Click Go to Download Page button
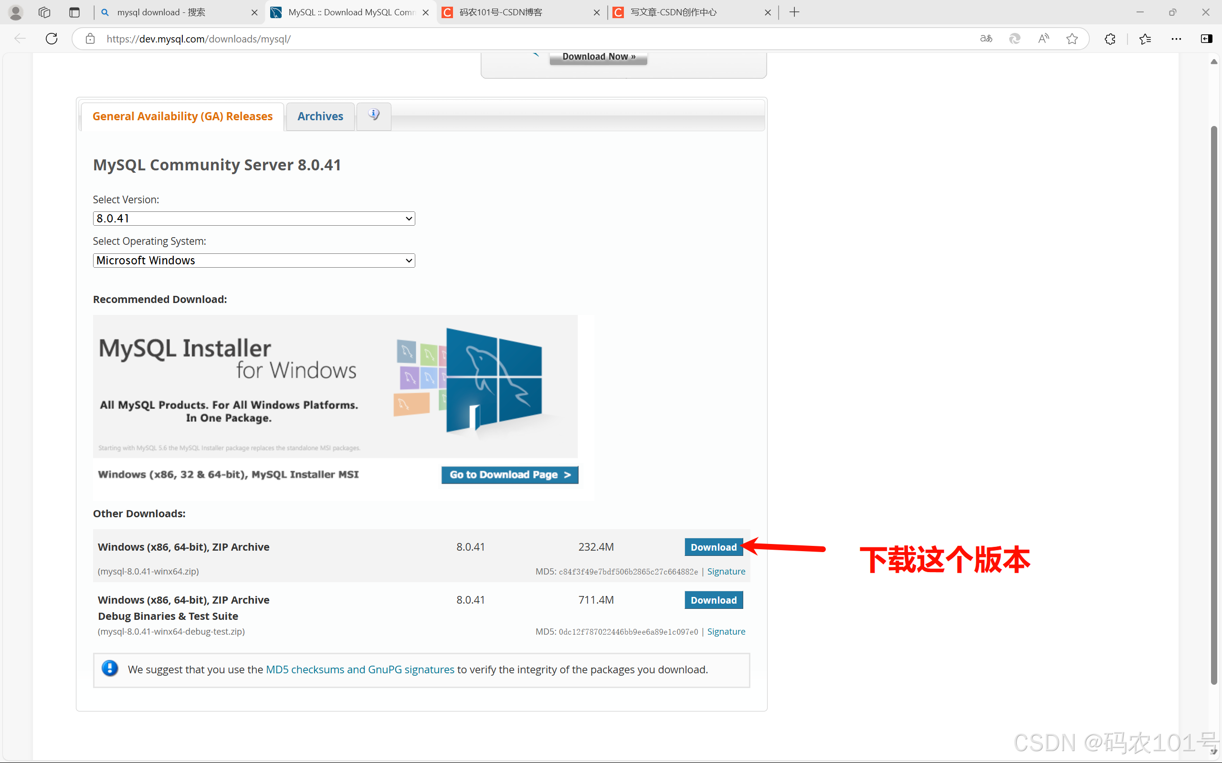 [509, 475]
